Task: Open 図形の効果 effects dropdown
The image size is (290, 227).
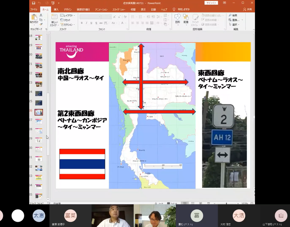Action: (210, 25)
